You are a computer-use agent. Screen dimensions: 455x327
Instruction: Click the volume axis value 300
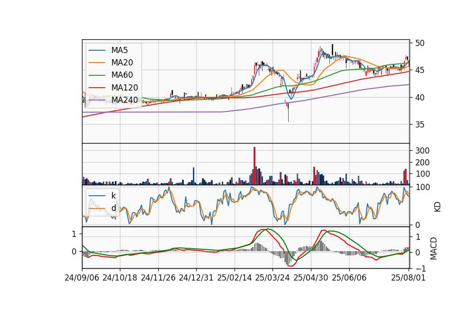click(x=422, y=151)
